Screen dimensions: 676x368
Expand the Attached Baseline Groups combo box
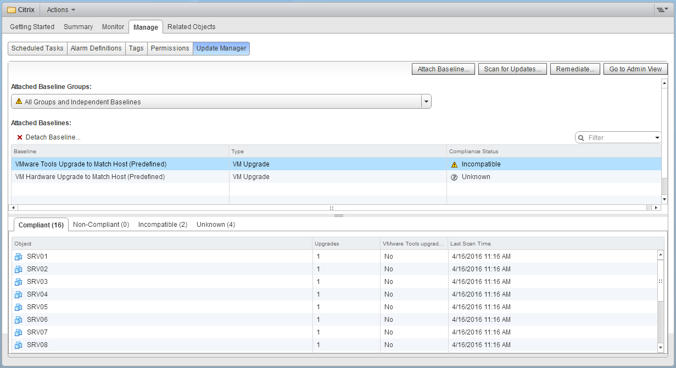(426, 102)
